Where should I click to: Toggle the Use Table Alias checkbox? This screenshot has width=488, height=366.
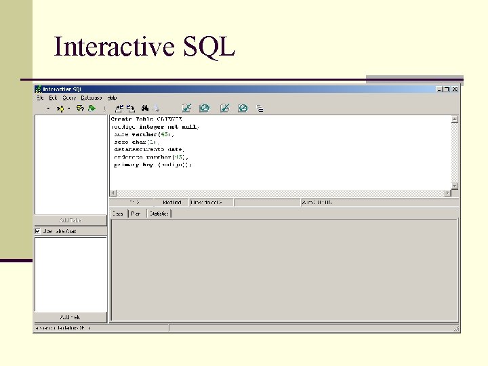coord(38,231)
